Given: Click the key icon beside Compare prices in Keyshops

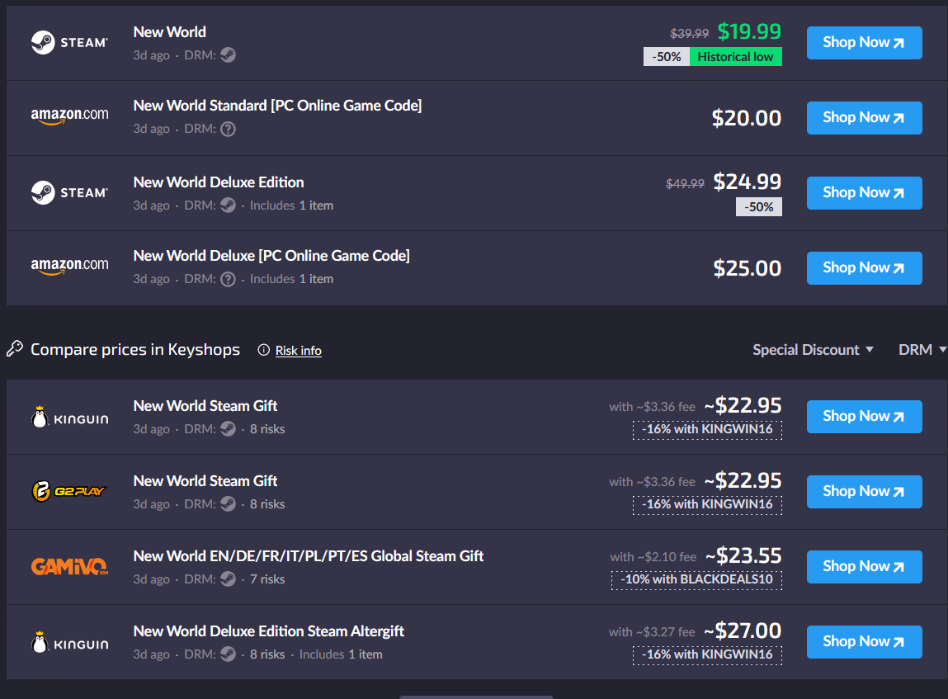Looking at the screenshot, I should 14,349.
